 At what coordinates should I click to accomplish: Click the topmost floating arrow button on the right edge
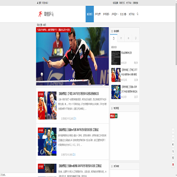click(173, 131)
